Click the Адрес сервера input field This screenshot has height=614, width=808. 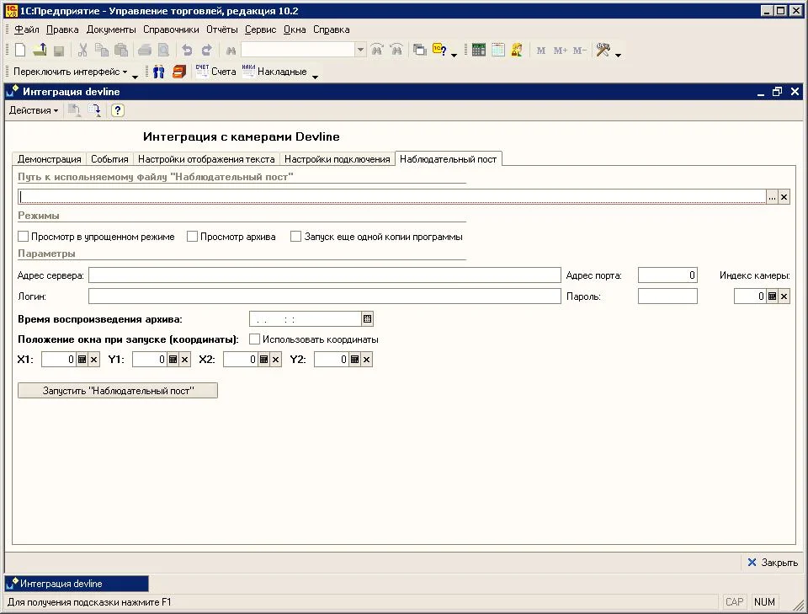coord(325,275)
